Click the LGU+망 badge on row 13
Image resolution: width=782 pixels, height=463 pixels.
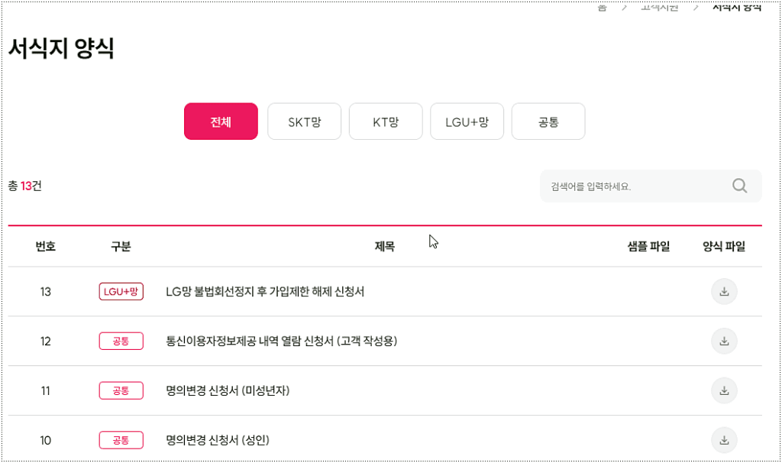click(x=121, y=291)
